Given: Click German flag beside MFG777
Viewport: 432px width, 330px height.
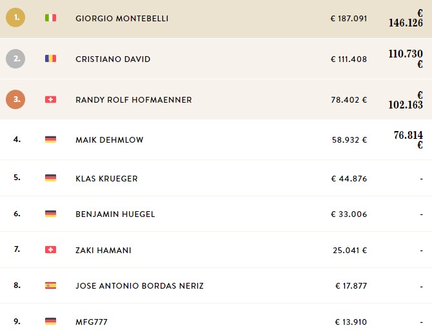Looking at the screenshot, I should [x=51, y=321].
